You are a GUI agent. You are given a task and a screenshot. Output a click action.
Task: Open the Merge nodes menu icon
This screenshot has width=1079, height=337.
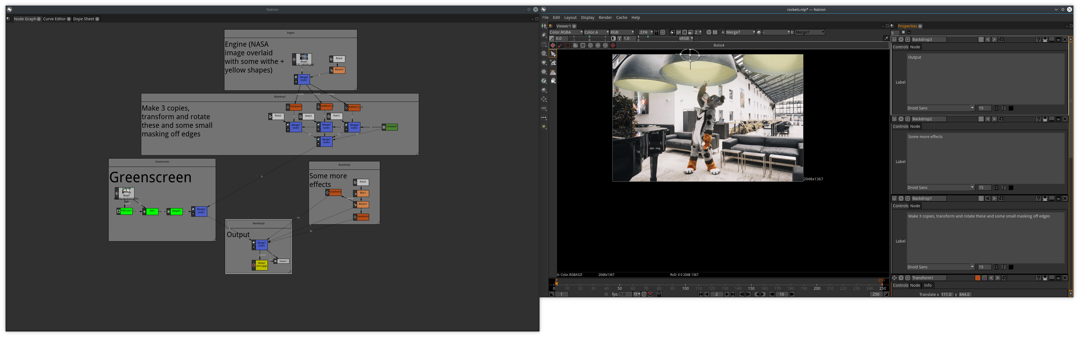[x=544, y=90]
